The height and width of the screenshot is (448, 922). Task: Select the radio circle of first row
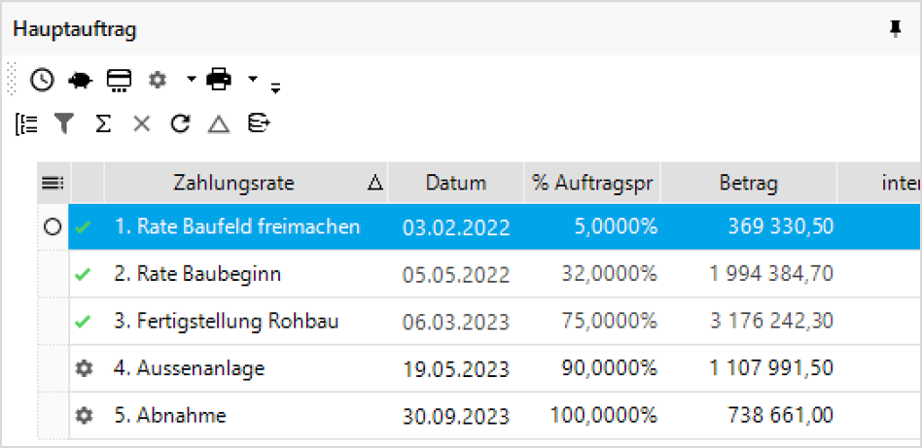coord(53,227)
